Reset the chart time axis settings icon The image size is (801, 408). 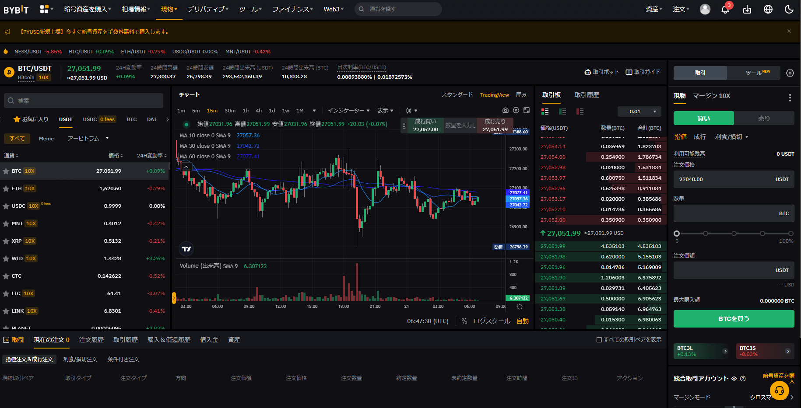[x=520, y=307]
